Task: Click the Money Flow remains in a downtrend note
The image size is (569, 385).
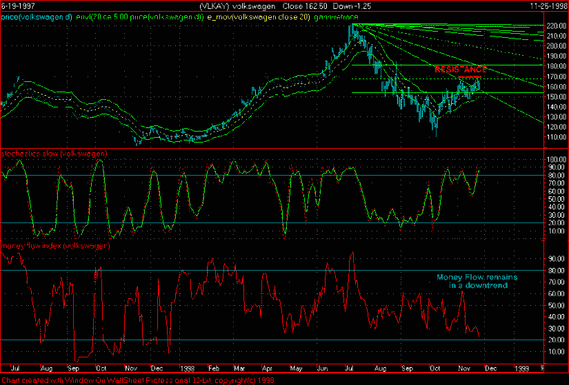Action: tap(477, 281)
